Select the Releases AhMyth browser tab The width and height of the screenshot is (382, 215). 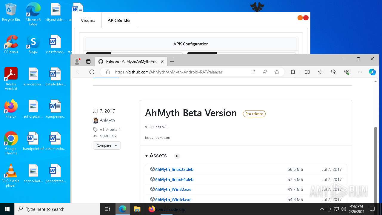131,62
